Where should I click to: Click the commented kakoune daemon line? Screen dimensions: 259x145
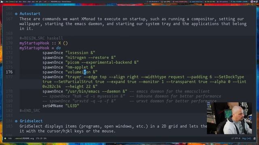click(132, 96)
